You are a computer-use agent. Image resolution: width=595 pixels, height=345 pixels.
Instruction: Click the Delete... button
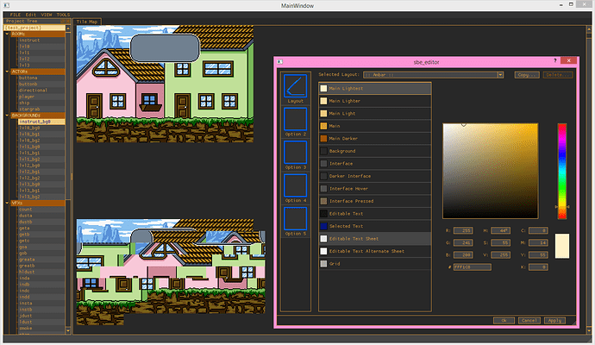pos(557,75)
